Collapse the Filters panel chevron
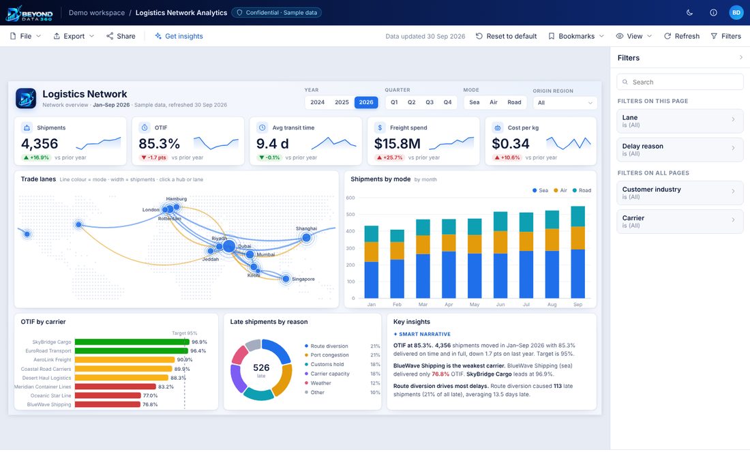 tap(740, 57)
